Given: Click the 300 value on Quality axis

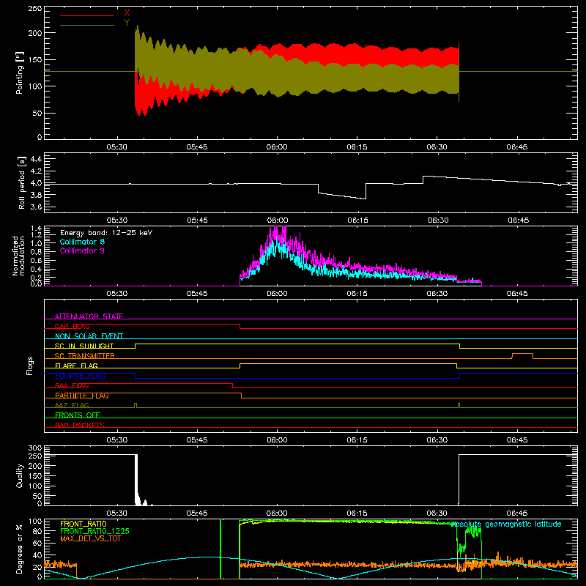Looking at the screenshot, I should click(x=34, y=448).
